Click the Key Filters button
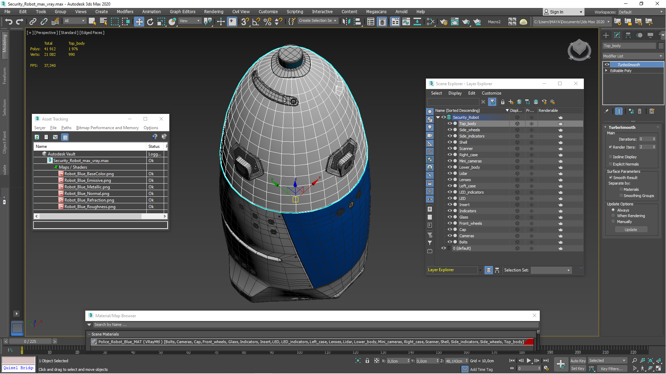Viewport: 666px width, 374px height. pyautogui.click(x=612, y=369)
